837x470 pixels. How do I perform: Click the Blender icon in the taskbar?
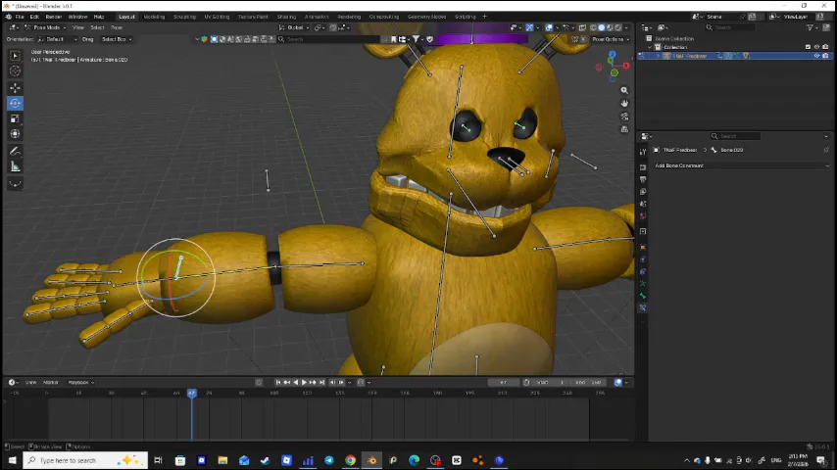pyautogui.click(x=371, y=460)
